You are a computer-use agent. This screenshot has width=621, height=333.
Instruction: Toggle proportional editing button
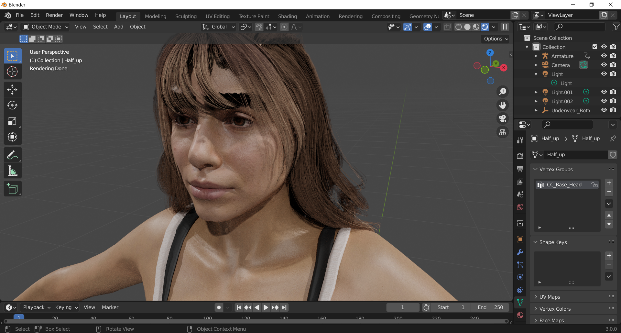click(x=284, y=27)
